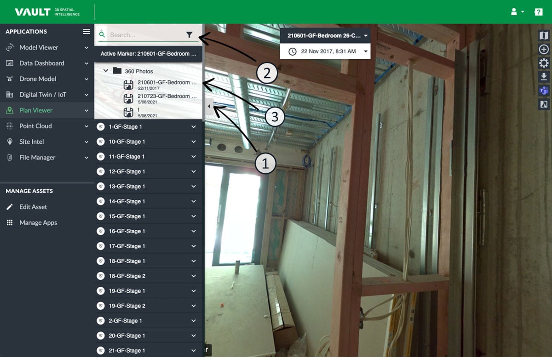Click Edit Asset link
Viewport: 552px width, 357px height.
[x=33, y=207]
